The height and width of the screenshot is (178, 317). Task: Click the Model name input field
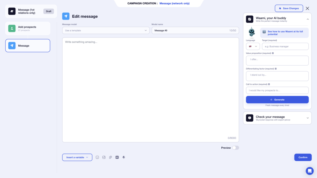point(195,31)
